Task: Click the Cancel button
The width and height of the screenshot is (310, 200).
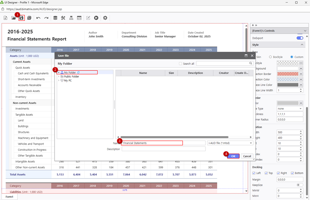Action: tap(247, 156)
